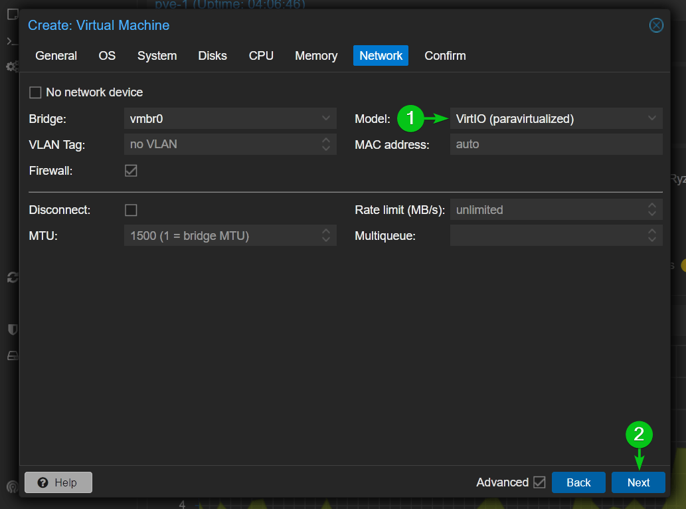Close the Create Virtual Machine dialog
The image size is (686, 509).
tap(656, 25)
